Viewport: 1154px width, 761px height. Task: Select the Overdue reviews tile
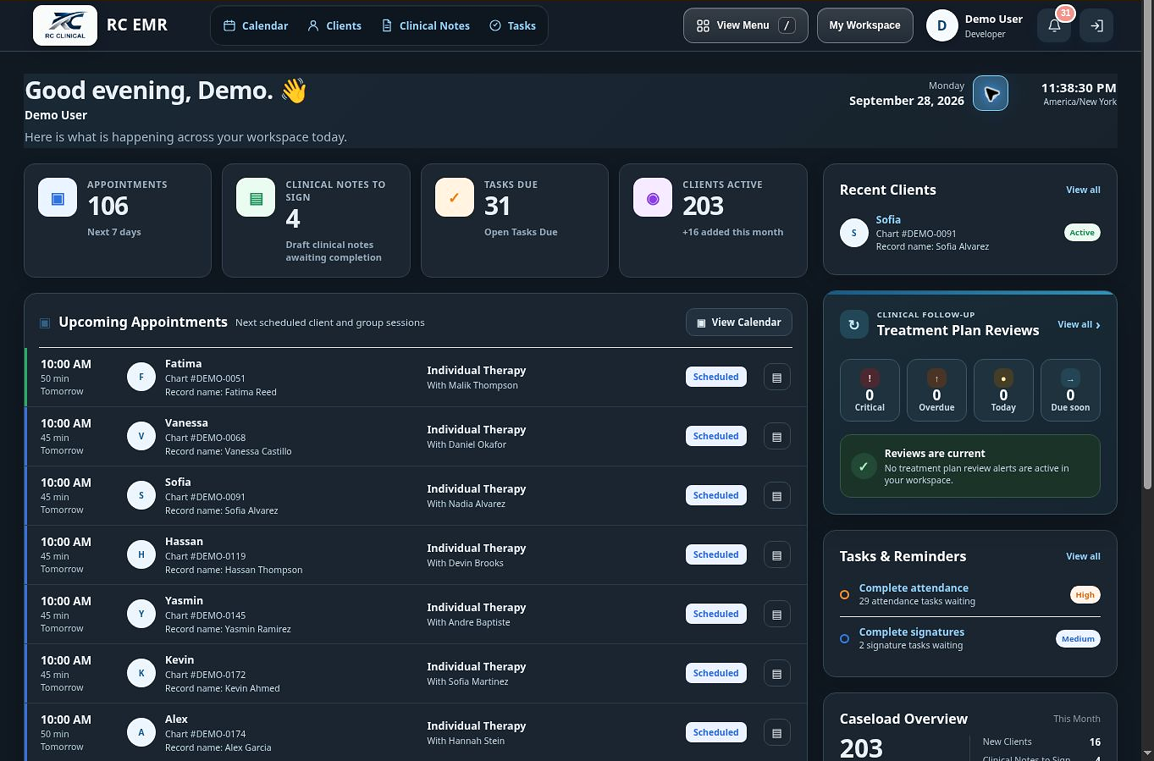click(x=936, y=390)
